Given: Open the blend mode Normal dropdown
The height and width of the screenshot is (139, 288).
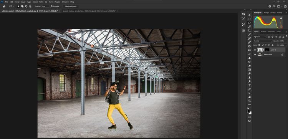Looking at the screenshot, I should [263, 41].
